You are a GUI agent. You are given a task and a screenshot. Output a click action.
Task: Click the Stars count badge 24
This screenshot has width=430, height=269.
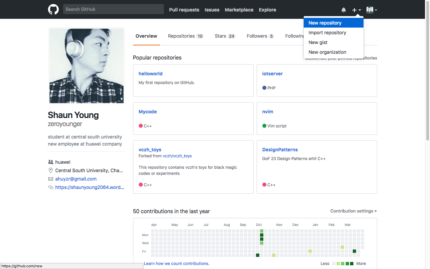pyautogui.click(x=231, y=36)
